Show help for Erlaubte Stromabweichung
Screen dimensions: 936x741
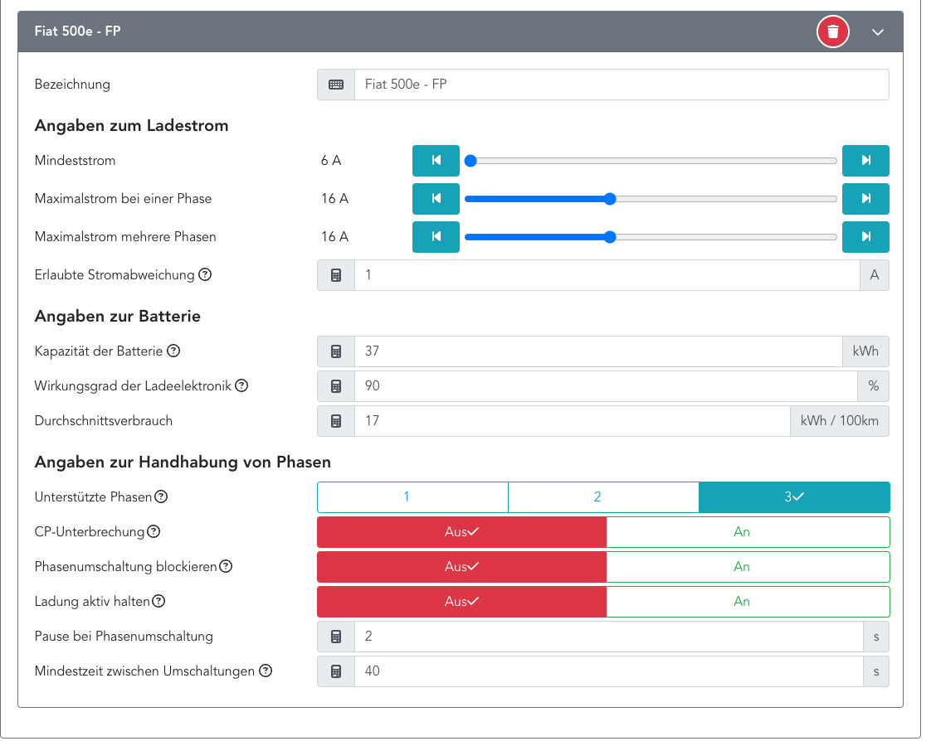(205, 275)
